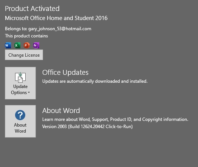The width and height of the screenshot is (198, 167).
Task: Click the update download icon
Action: point(20,77)
